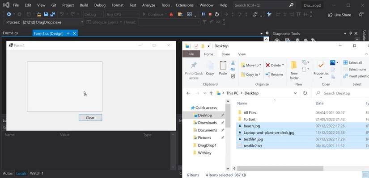Pin the Form1.cs [Design] tab
369x178 pixels.
coord(68,33)
